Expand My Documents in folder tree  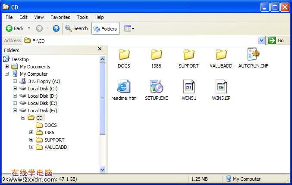click(x=6, y=67)
